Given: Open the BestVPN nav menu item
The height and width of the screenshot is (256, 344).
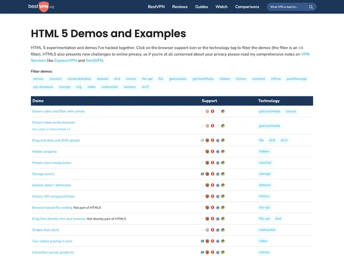Looking at the screenshot, I should point(156,7).
